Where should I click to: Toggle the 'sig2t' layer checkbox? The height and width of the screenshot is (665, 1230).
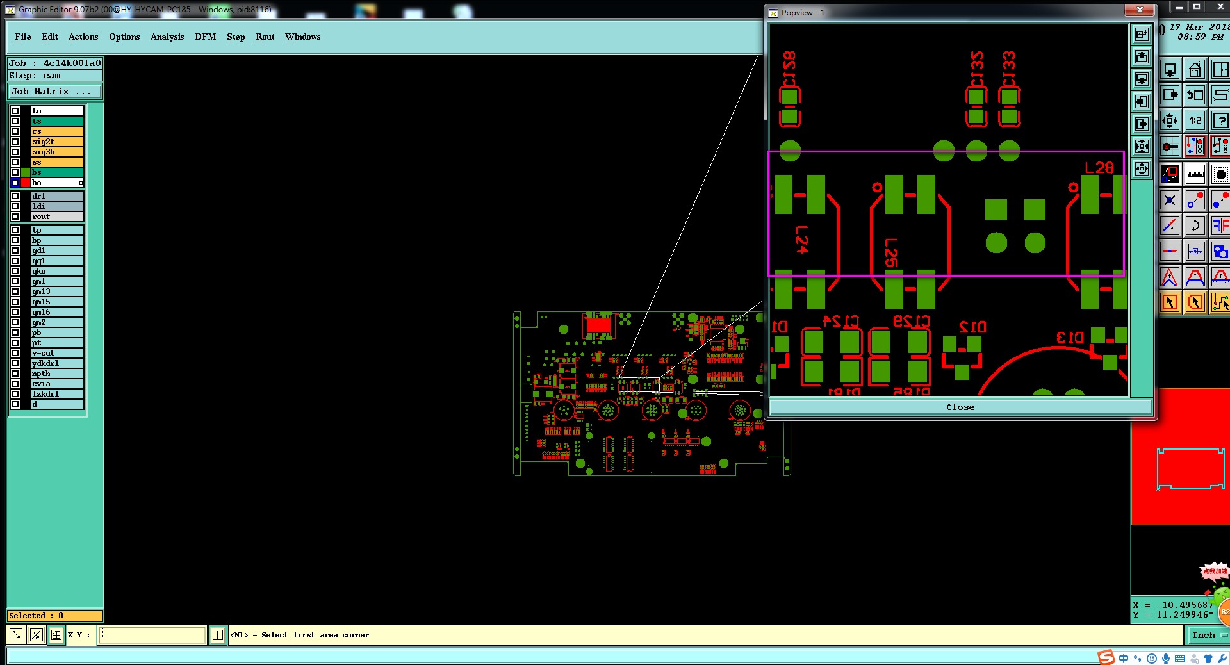click(x=15, y=142)
